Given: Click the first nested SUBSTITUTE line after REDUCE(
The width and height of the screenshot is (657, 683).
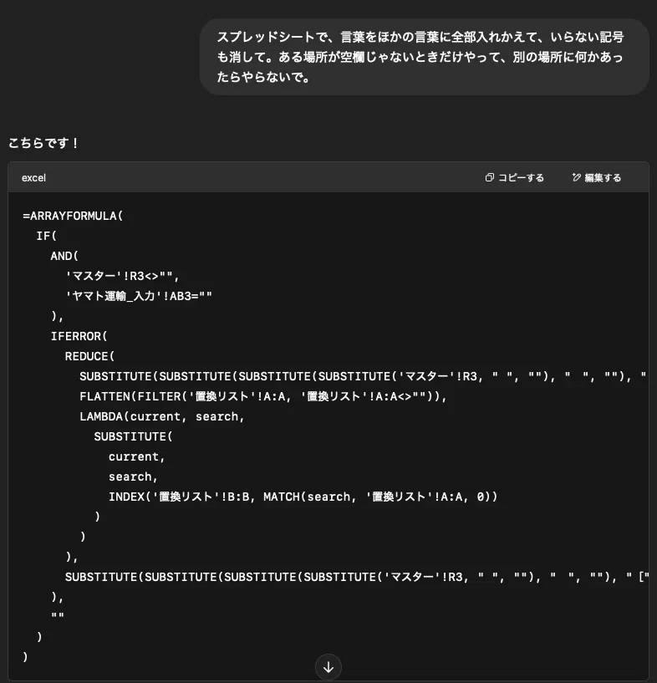Looking at the screenshot, I should [x=364, y=376].
